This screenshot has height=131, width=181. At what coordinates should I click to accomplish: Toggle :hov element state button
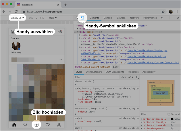[123, 77]
